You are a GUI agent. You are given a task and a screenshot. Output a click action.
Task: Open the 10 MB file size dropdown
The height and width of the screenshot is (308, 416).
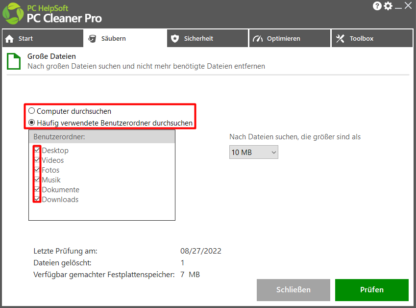click(x=254, y=152)
